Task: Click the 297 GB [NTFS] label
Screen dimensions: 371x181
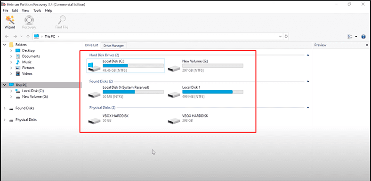Action: click(193, 71)
